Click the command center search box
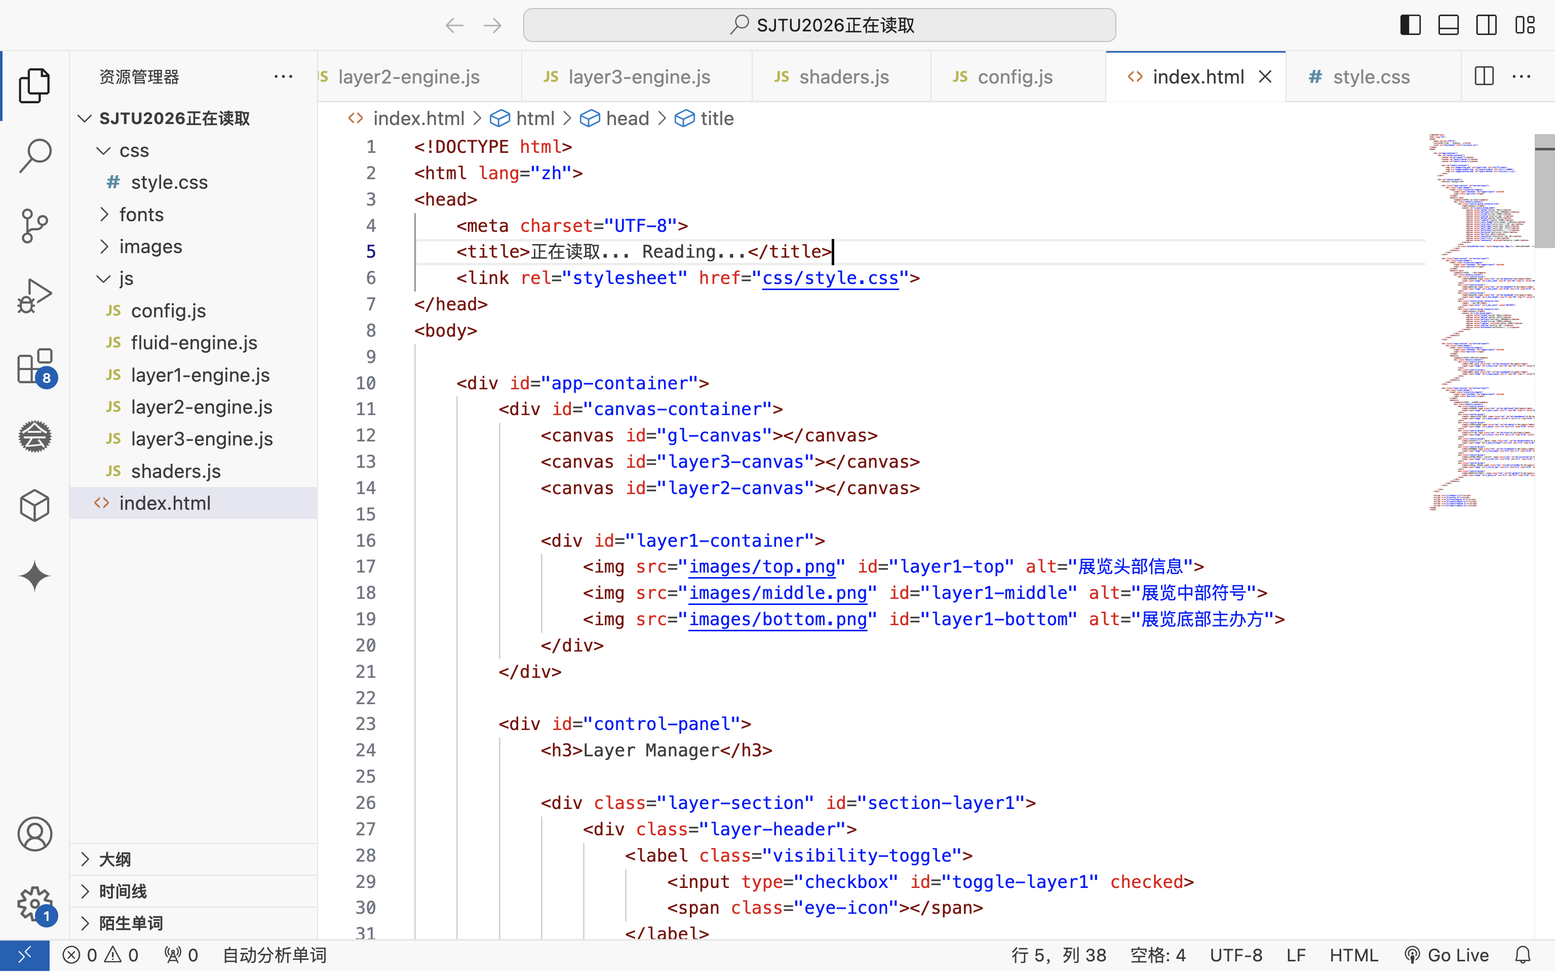 819,26
